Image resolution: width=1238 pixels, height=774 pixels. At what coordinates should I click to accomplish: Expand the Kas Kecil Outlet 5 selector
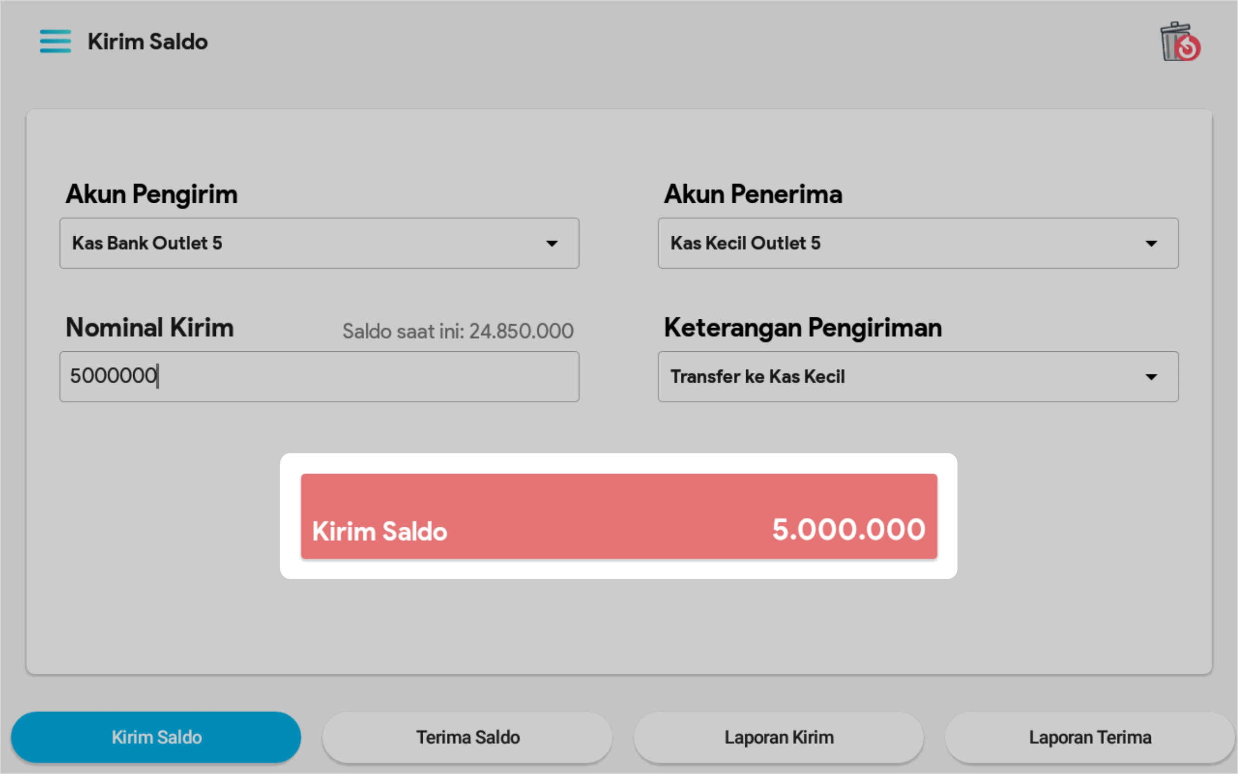pos(906,243)
